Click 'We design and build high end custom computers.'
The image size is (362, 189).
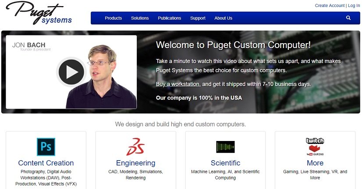coord(181,124)
